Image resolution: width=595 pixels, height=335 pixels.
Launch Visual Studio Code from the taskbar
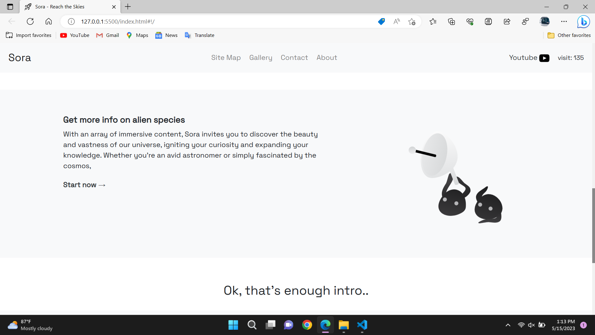click(x=362, y=325)
